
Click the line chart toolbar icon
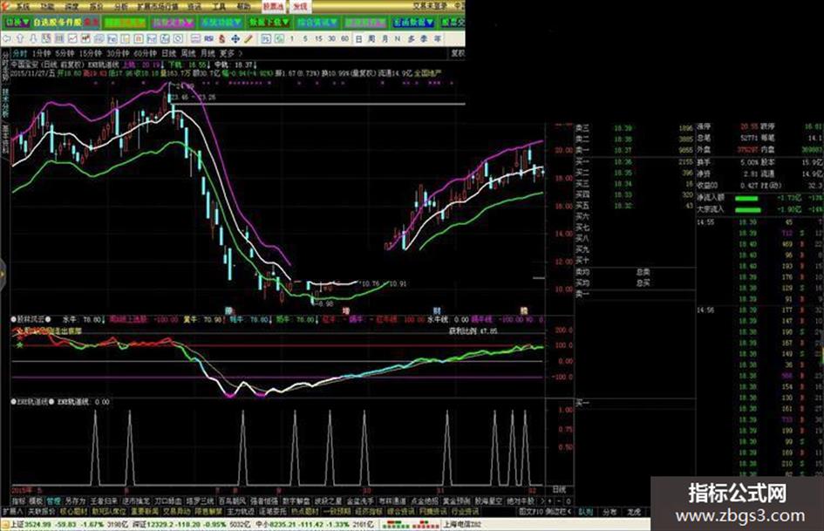[72, 39]
